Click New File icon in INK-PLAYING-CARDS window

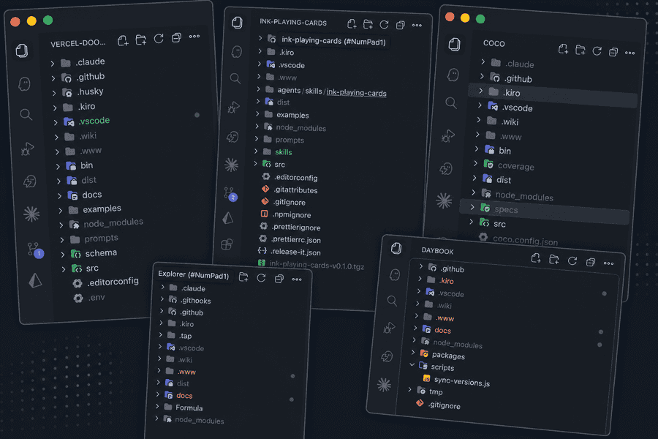352,24
